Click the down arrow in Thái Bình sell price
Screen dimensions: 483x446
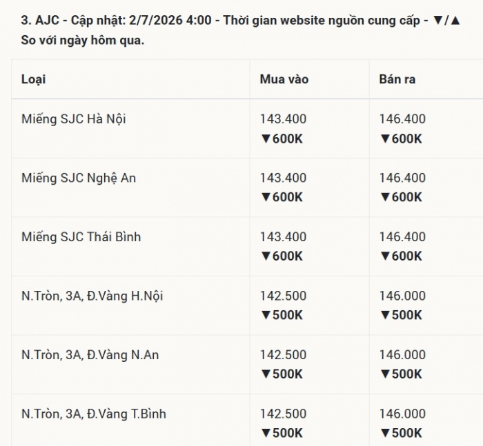pyautogui.click(x=385, y=256)
